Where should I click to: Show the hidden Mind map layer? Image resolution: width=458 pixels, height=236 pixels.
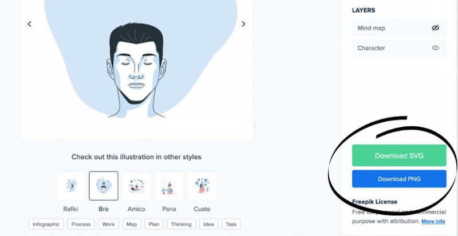coord(435,28)
